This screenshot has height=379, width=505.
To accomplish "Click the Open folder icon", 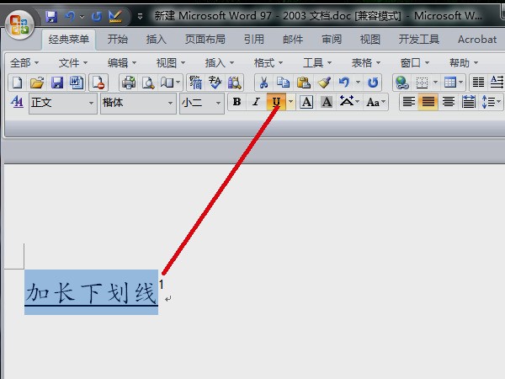I will pos(36,82).
